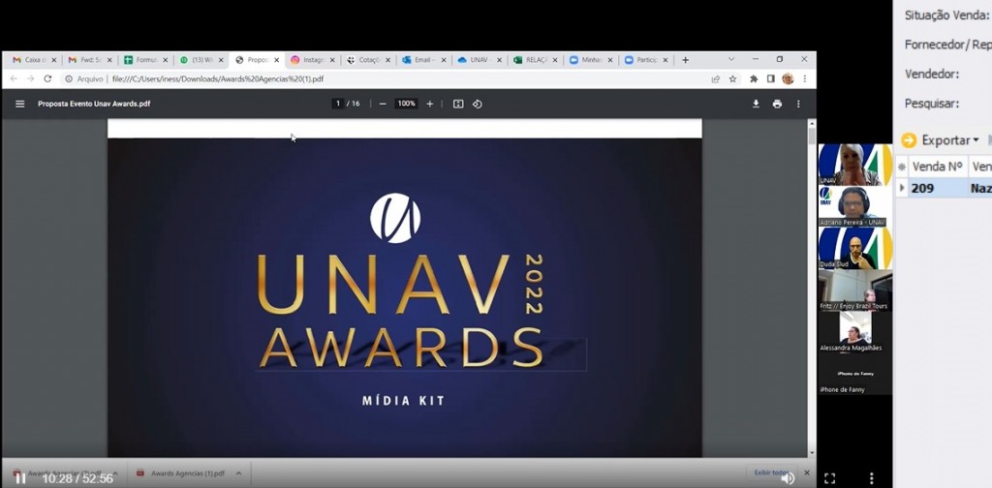Close the Instagram tab
Screen dimensions: 992x488
332,60
